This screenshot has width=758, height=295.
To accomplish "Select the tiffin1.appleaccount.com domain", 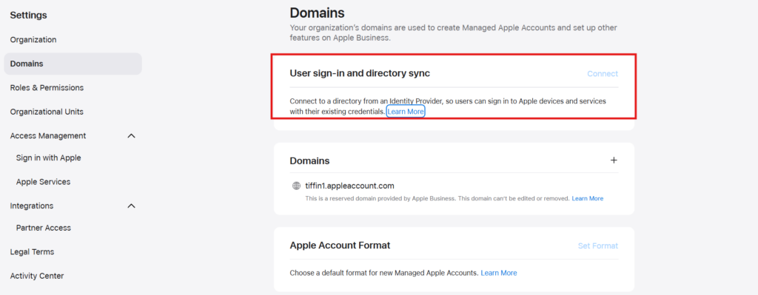I will click(350, 186).
